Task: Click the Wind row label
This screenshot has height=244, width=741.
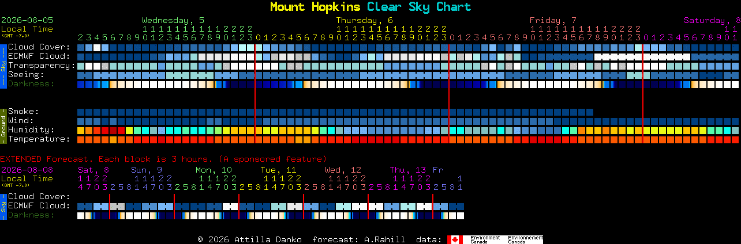Action: click(21, 121)
